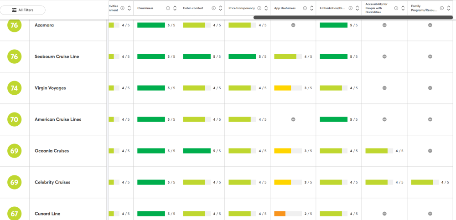Click Oceania Cruises' score badge 69

14,151
